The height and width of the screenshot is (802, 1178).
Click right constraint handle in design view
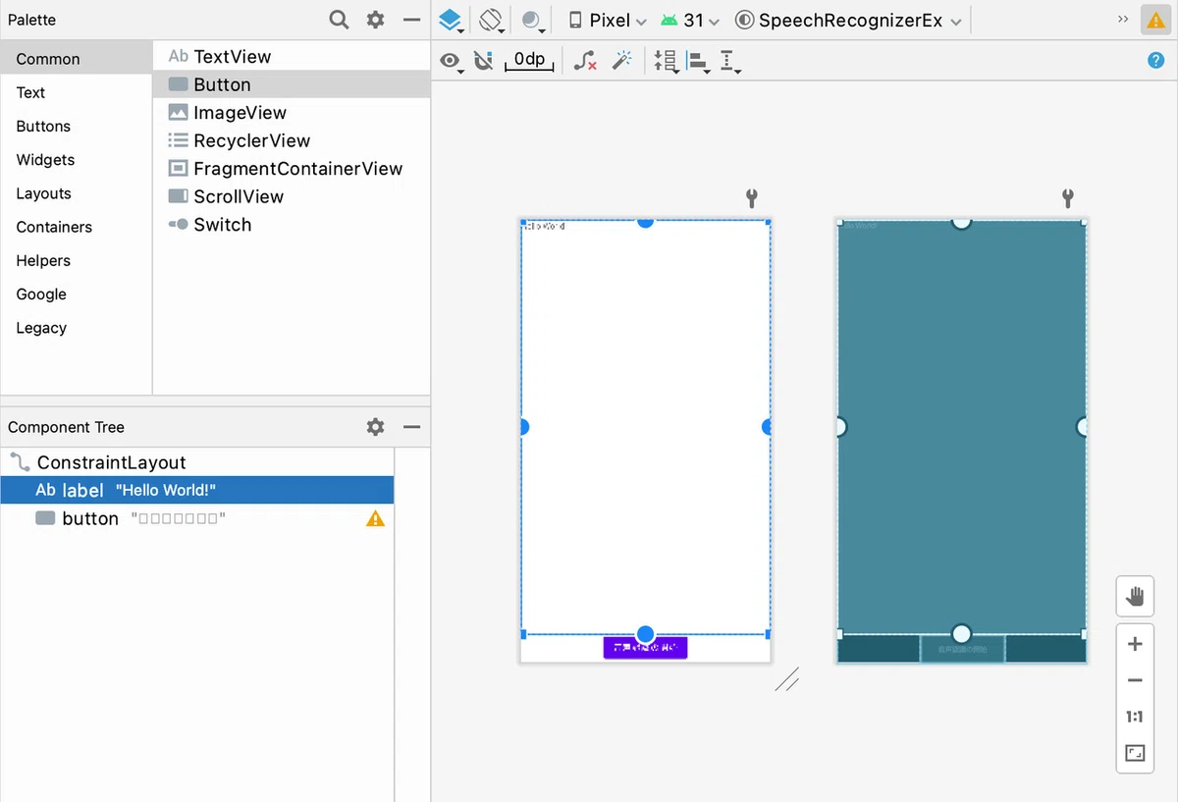click(767, 427)
